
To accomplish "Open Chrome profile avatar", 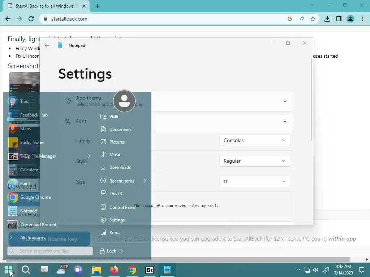I will pos(350,19).
